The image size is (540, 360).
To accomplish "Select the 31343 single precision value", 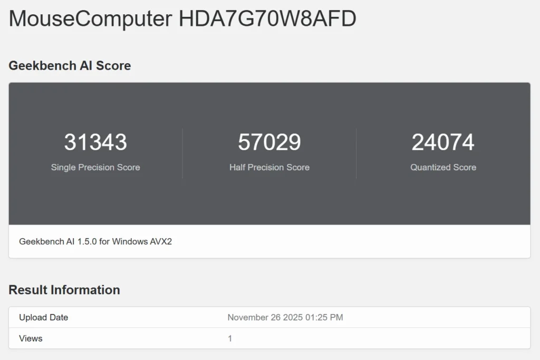I will pyautogui.click(x=95, y=142).
